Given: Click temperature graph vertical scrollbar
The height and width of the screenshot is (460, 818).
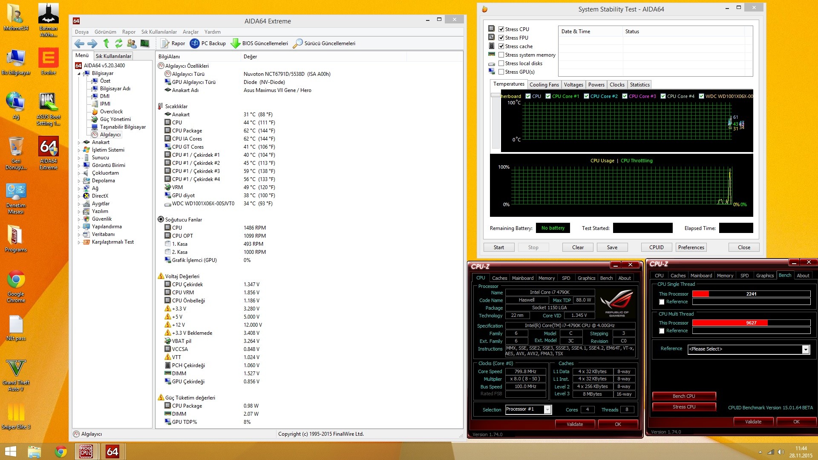Looking at the screenshot, I should tap(495, 121).
